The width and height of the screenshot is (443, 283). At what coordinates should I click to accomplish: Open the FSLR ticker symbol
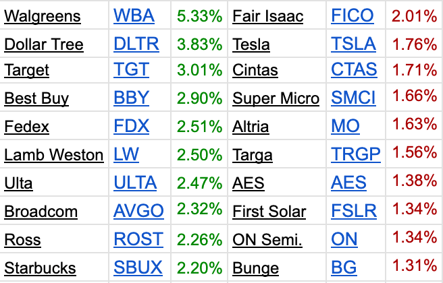354,211
